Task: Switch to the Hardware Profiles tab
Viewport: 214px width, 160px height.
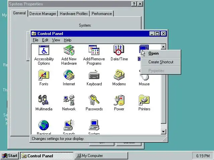Action: [74, 14]
